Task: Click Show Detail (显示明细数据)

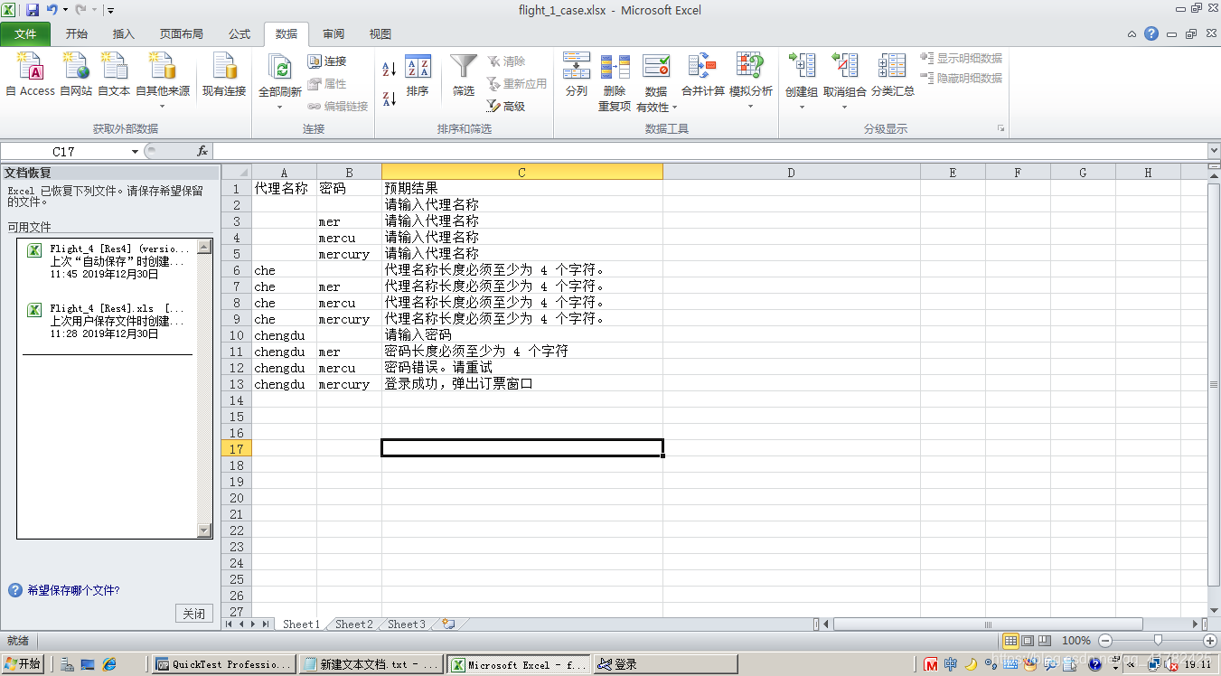Action: (961, 58)
